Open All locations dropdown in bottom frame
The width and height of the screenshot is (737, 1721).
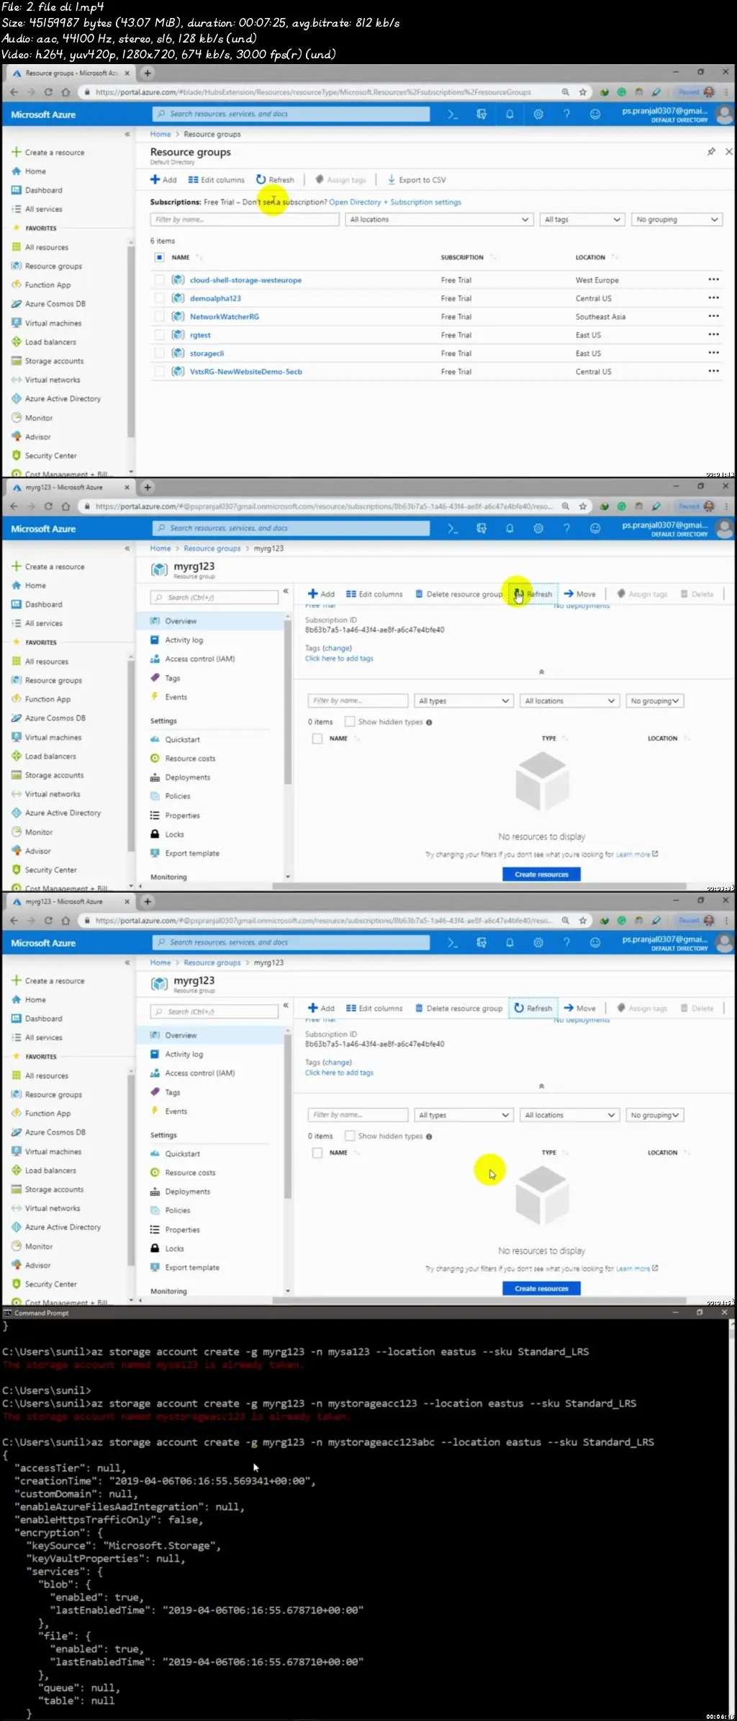click(x=569, y=1115)
